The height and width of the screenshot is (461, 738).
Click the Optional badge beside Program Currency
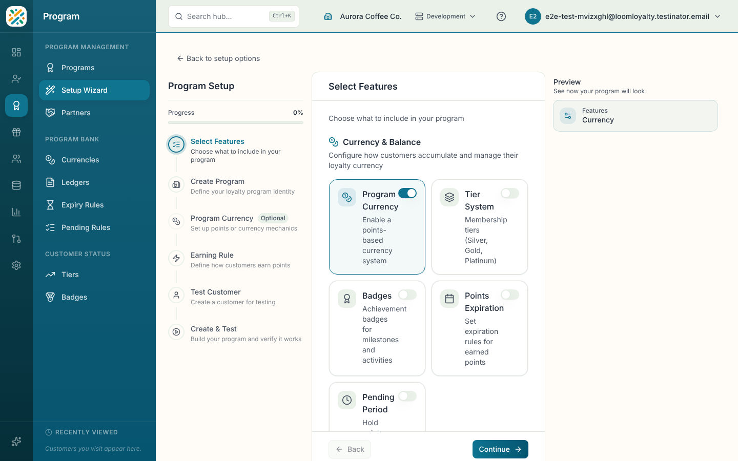[273, 218]
